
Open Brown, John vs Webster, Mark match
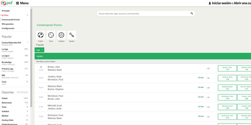(x=55, y=68)
